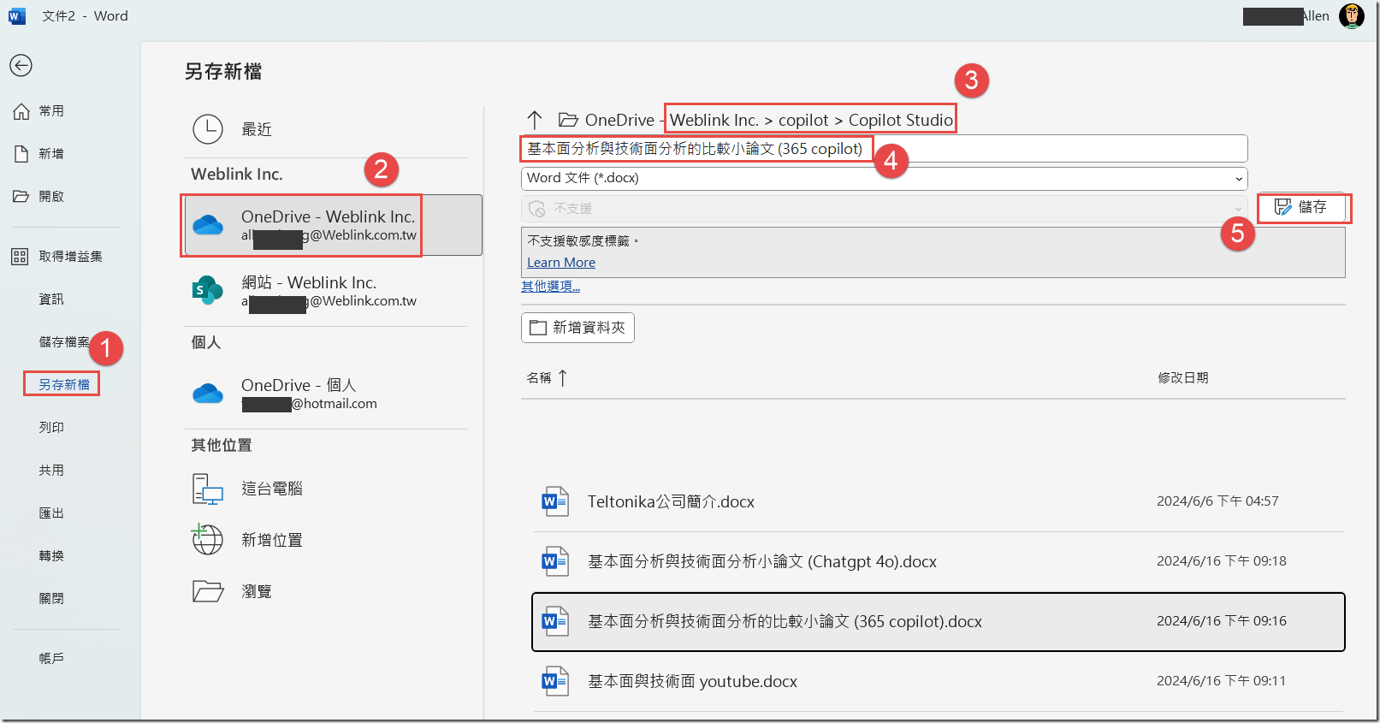This screenshot has height=723, width=1380.
Task: Open the 常用 (Home) page
Action: [x=39, y=111]
